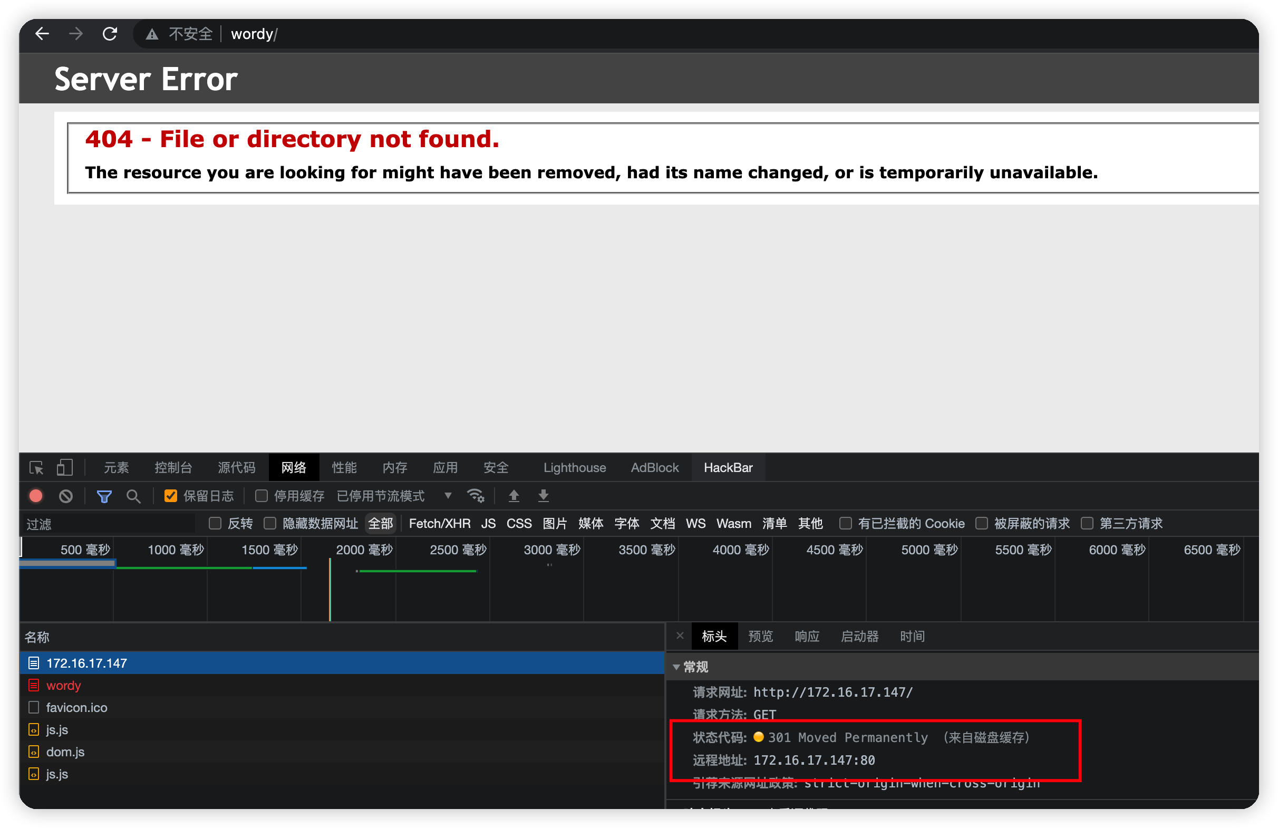Screen dimensions: 1278x828
Task: Toggle the device toolbar icon
Action: tap(64, 468)
